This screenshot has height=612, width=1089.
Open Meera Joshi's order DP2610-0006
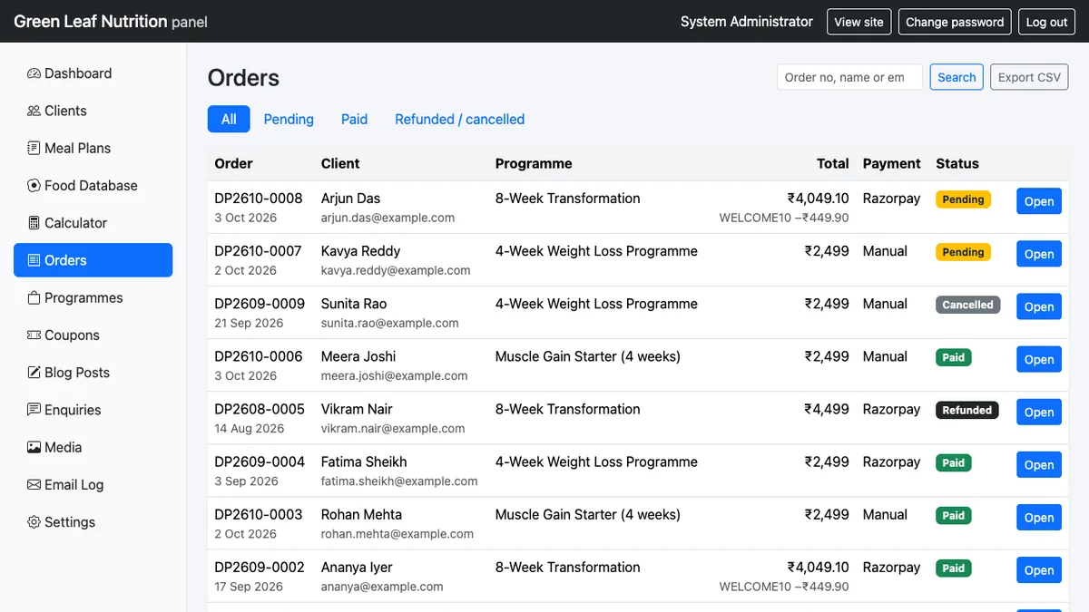pos(1039,359)
